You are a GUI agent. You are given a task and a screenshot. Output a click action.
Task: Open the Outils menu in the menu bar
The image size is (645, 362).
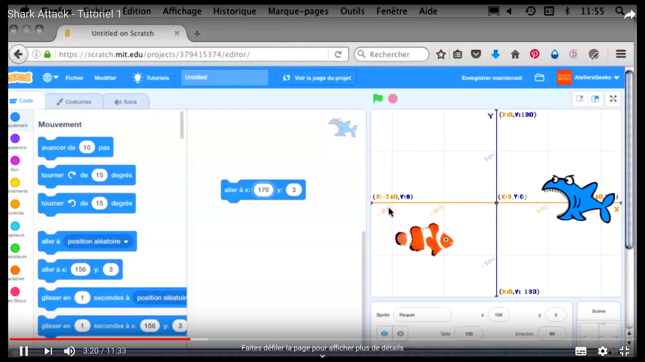point(352,11)
